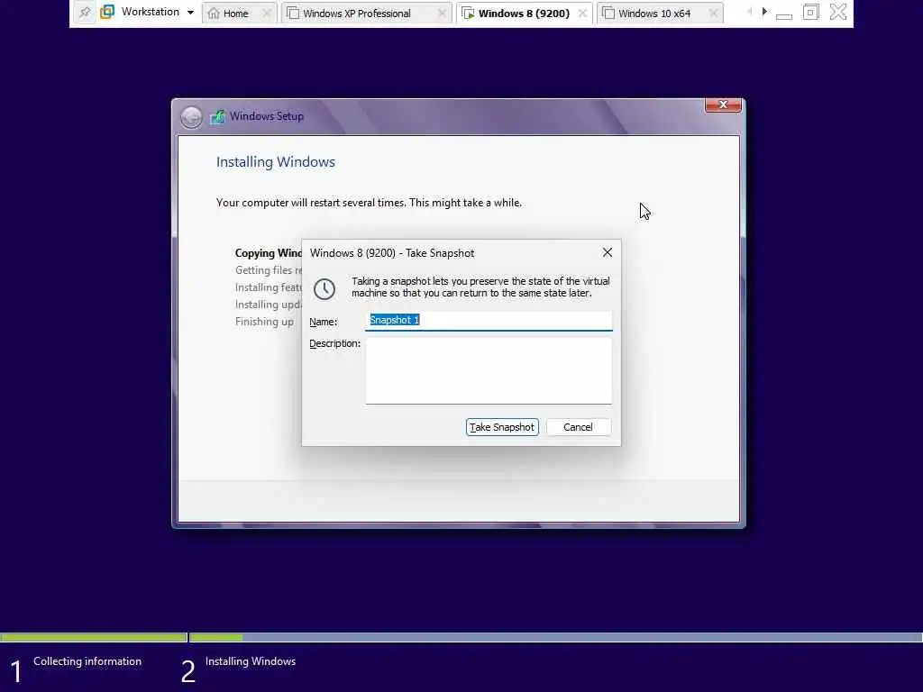
Task: Close the Windows Setup window
Action: coord(723,105)
